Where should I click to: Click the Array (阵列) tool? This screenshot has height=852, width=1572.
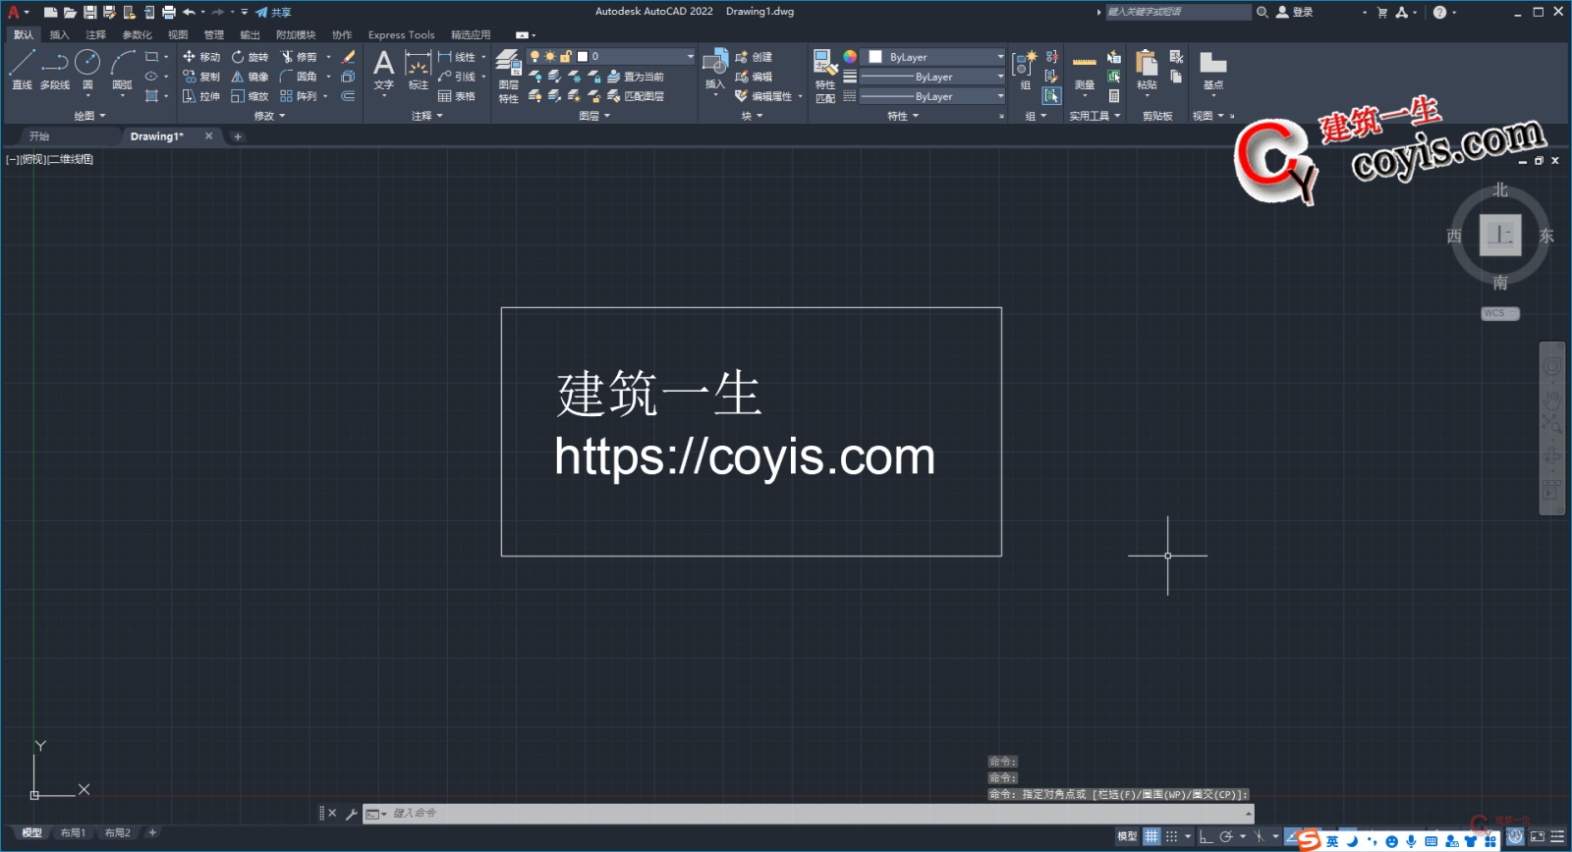click(x=299, y=96)
